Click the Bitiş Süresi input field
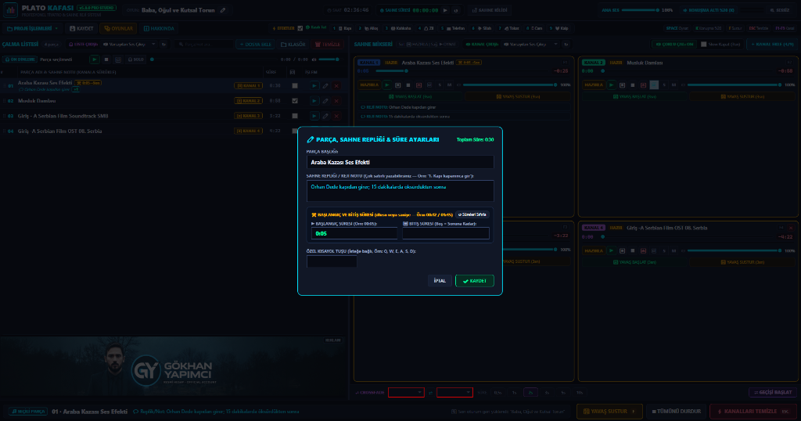 pos(445,233)
